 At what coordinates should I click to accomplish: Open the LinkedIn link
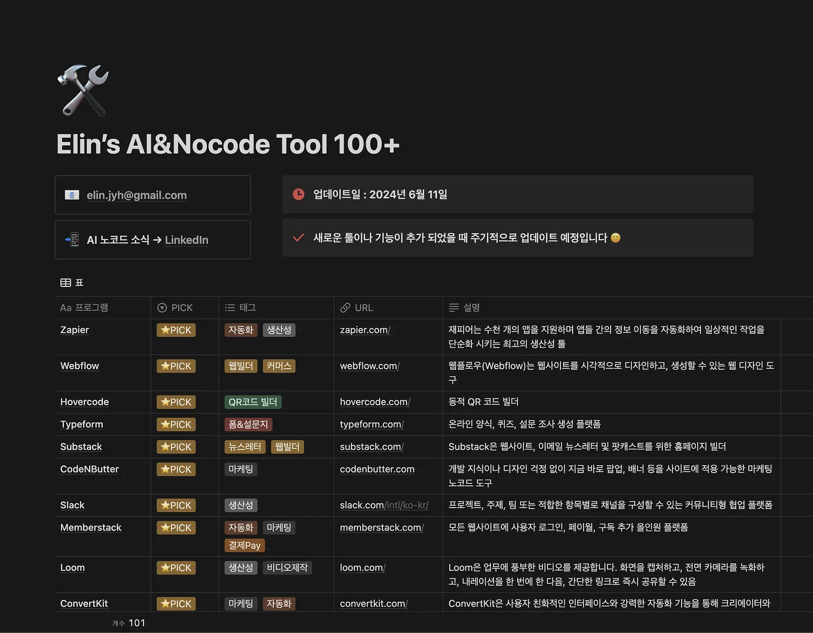tap(187, 240)
